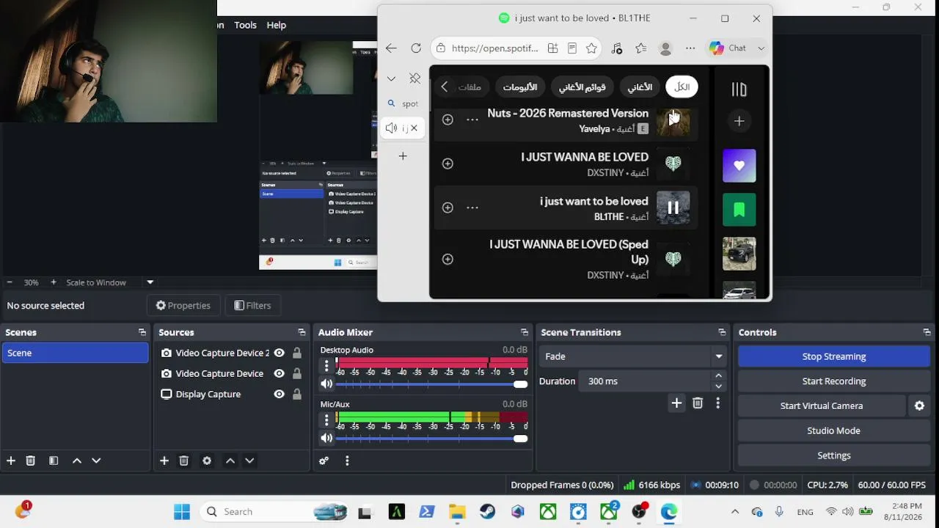Open the Scale to Window dropdown arrow
This screenshot has width=939, height=528.
tap(150, 282)
